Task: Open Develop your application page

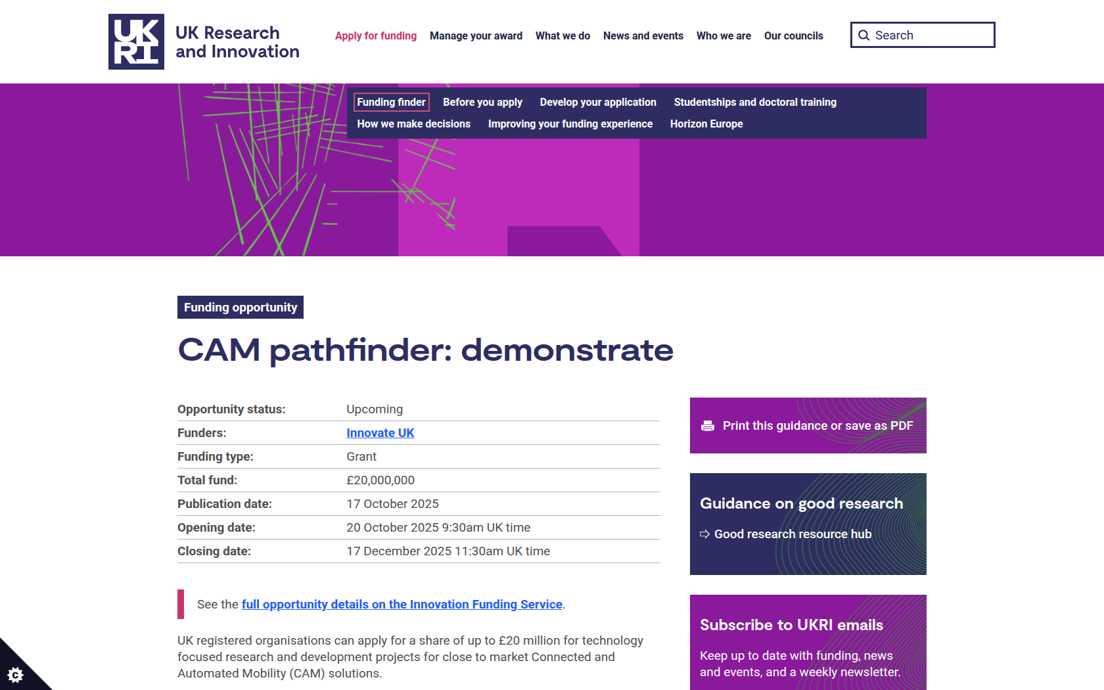Action: click(x=598, y=102)
